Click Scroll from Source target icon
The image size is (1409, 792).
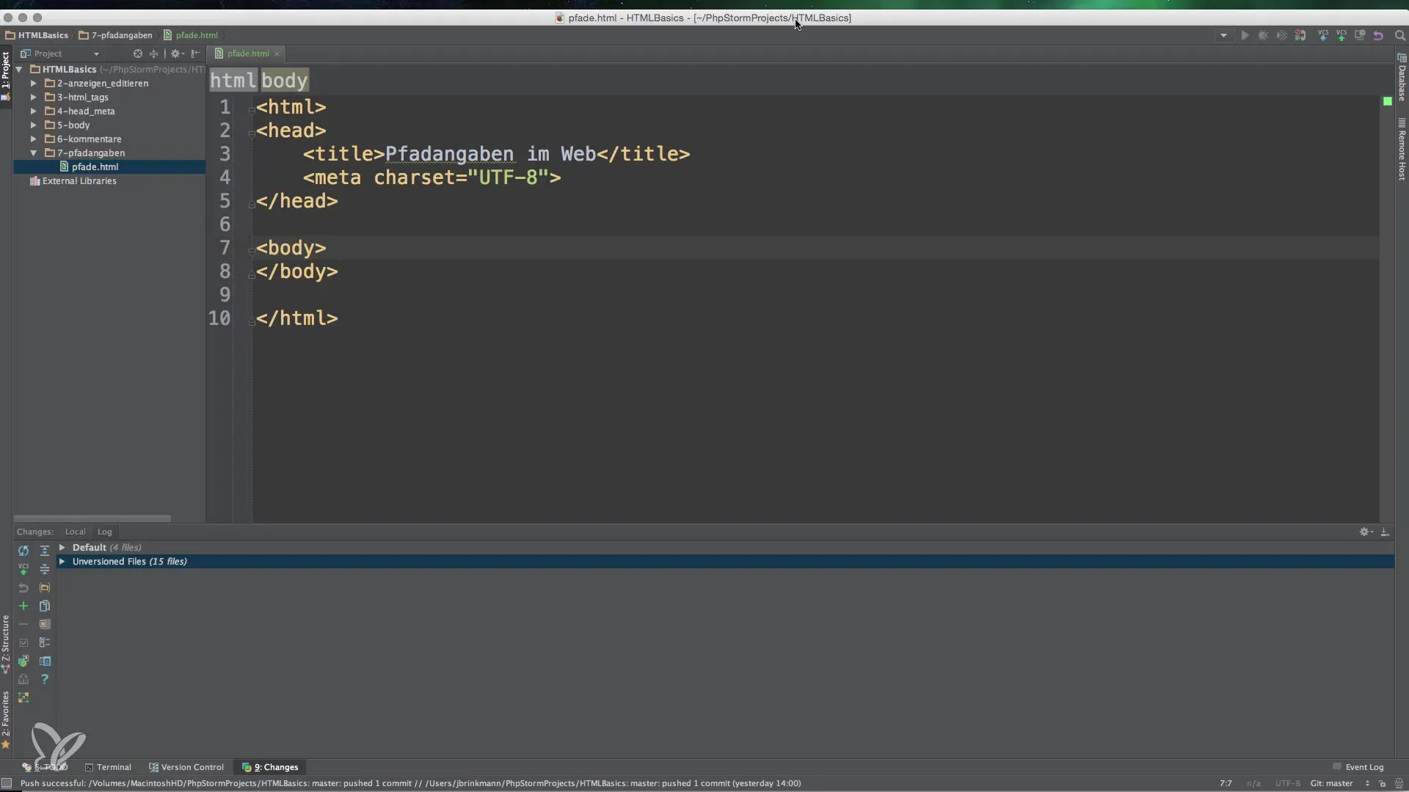(137, 54)
